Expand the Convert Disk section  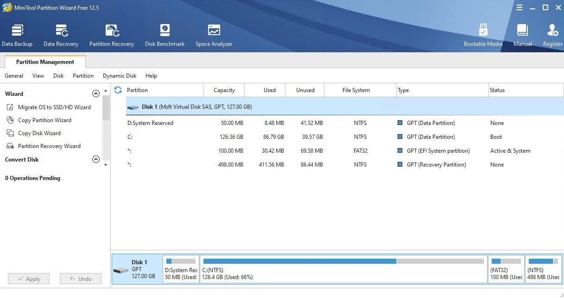point(96,159)
